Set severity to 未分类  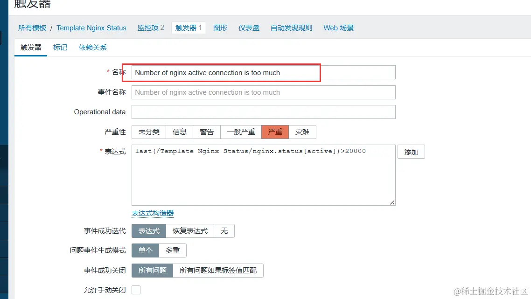point(149,132)
